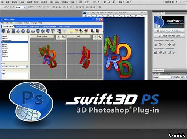The image size is (187, 139).
Task: Switch to the Lathe Editor tab
Action: click(35, 27)
